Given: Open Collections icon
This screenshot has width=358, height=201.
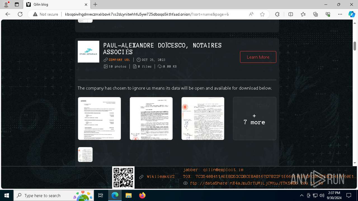Looking at the screenshot, I should [x=315, y=14].
